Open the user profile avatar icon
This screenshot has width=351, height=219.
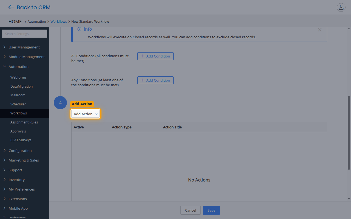tap(341, 7)
